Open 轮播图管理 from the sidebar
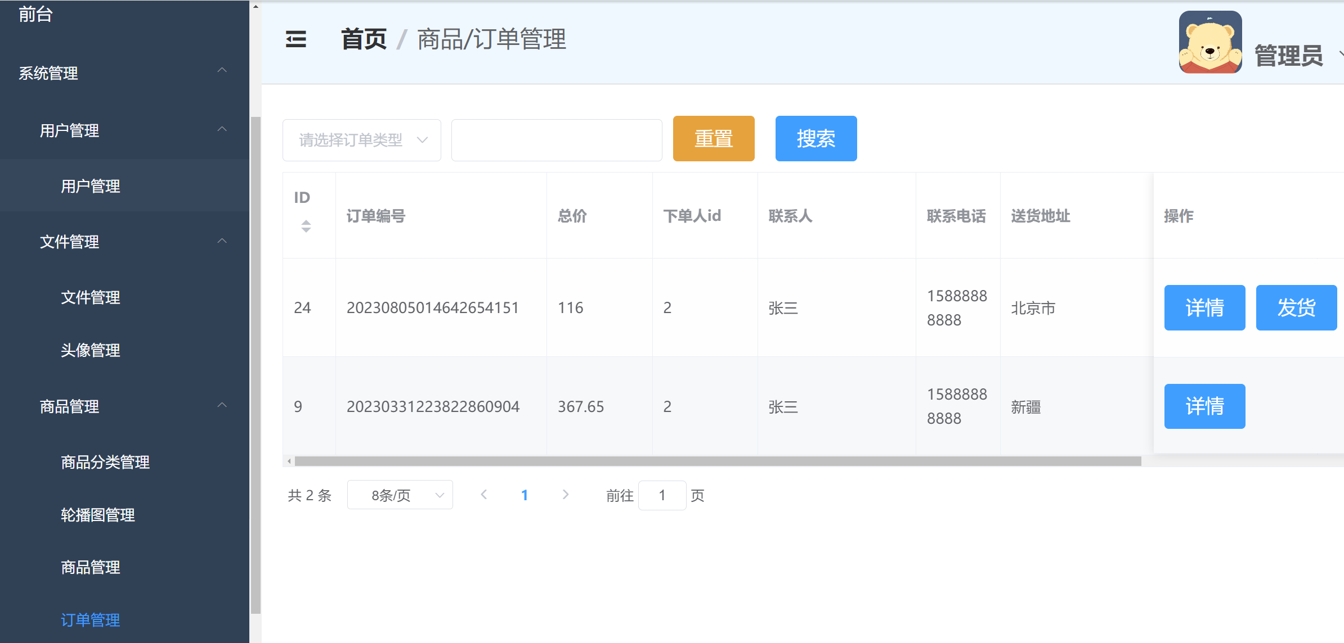Viewport: 1344px width, 643px height. pos(97,515)
